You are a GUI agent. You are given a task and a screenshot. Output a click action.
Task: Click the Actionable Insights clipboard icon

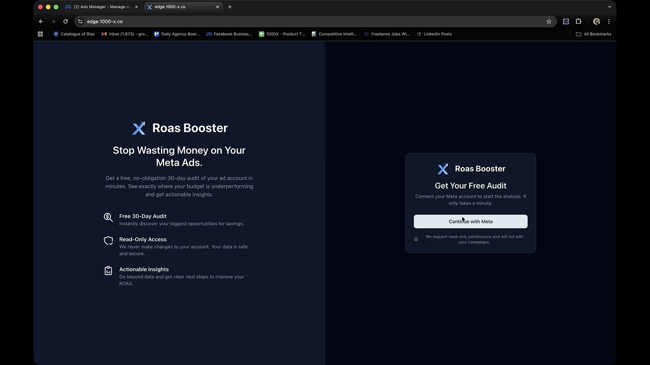click(x=108, y=271)
